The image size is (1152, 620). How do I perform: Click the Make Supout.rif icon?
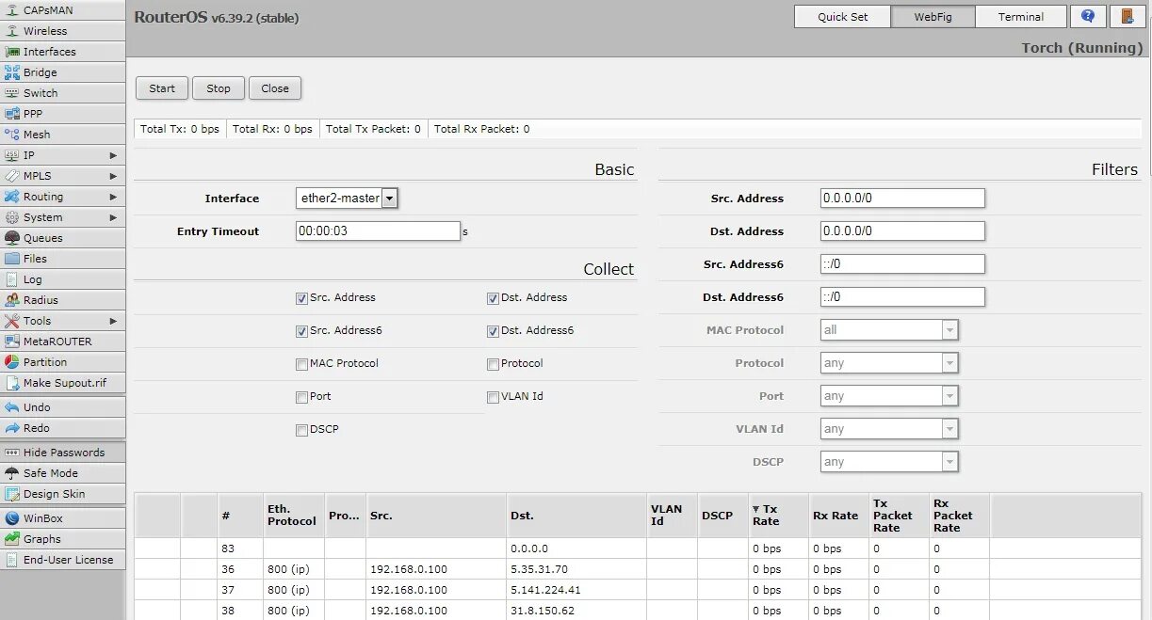pyautogui.click(x=12, y=383)
